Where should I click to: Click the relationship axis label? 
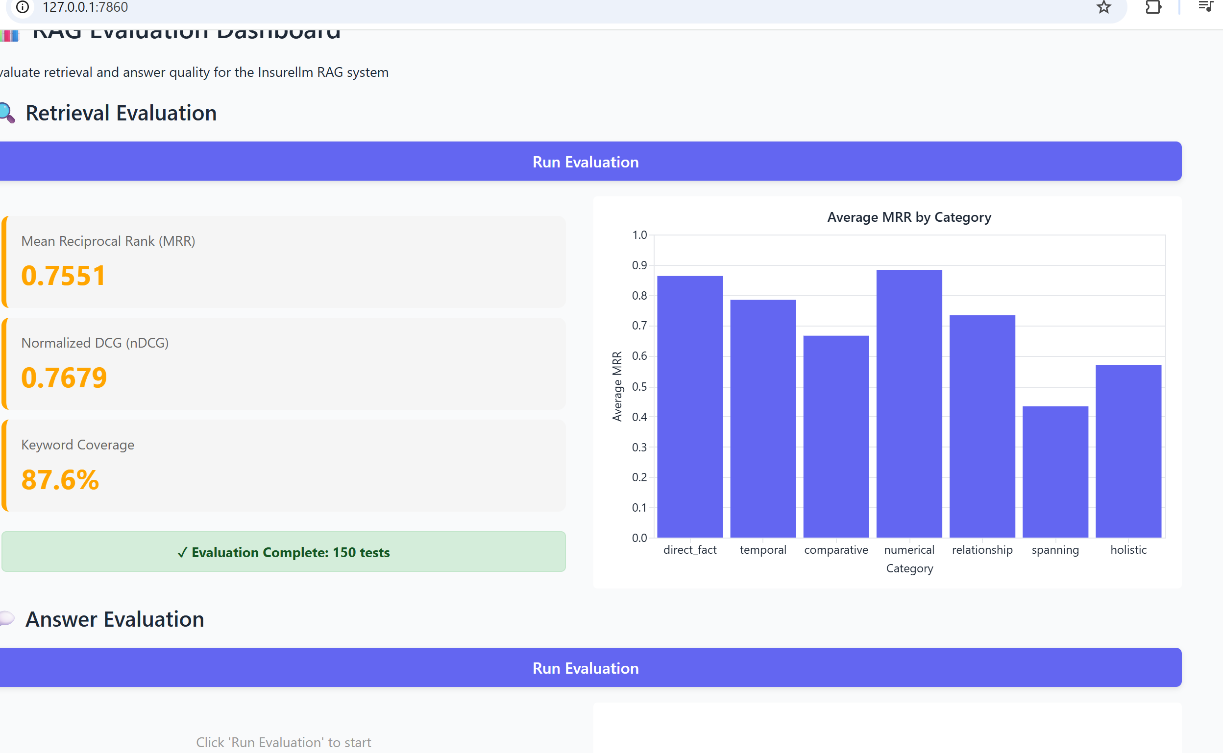[982, 550]
